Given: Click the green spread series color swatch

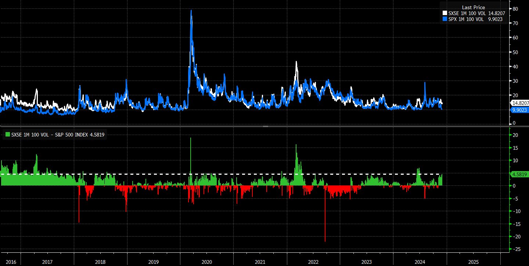Looking at the screenshot, I should coord(7,135).
